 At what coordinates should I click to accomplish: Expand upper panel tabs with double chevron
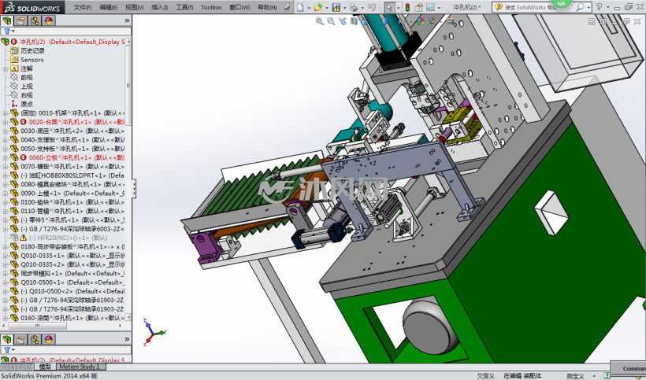coord(127,20)
